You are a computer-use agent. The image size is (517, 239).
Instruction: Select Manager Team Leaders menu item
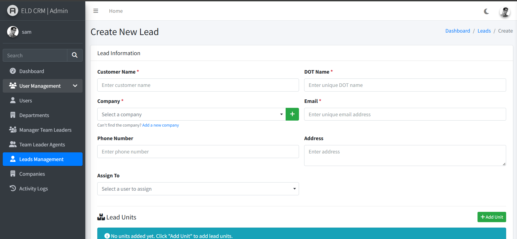click(x=45, y=130)
